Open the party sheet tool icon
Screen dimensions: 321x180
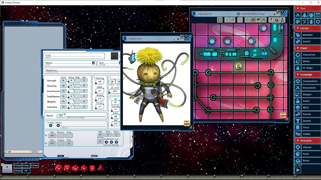[311, 15]
